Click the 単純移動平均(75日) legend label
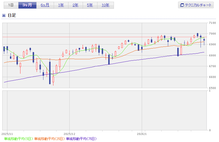Viewport: 219px width, 142px height. coord(81,139)
